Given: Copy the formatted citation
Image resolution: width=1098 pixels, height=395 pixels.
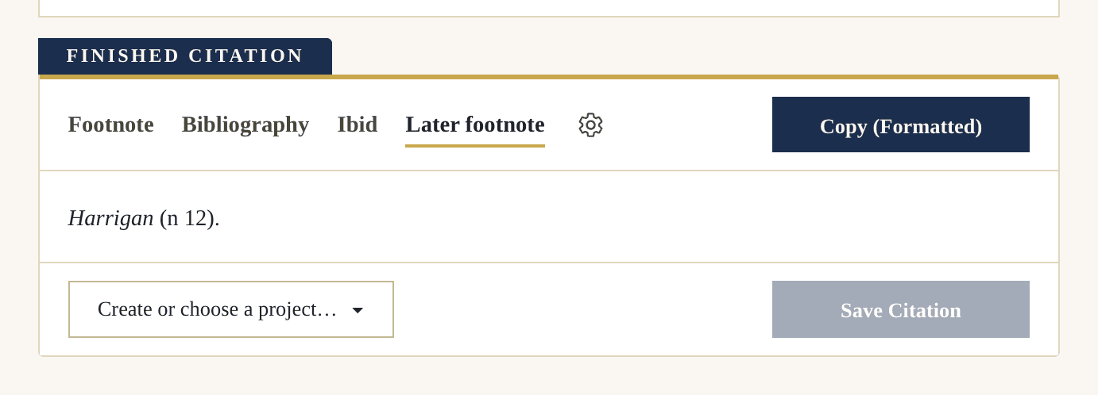Looking at the screenshot, I should click(901, 125).
